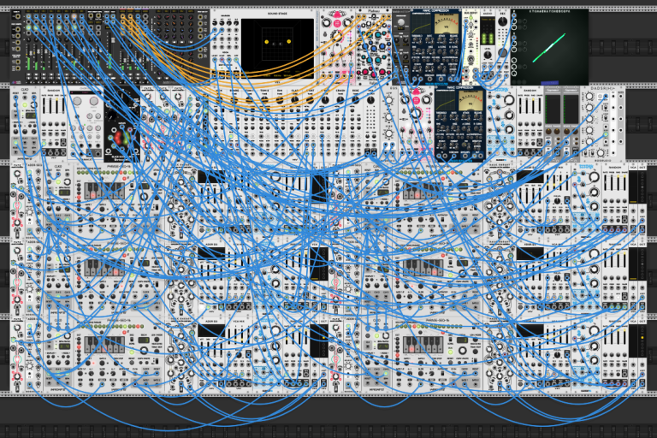This screenshot has height=438, width=657.
Task: Click keyboard on third-row right PHRASE-SEQ-16
Action: click(x=423, y=191)
